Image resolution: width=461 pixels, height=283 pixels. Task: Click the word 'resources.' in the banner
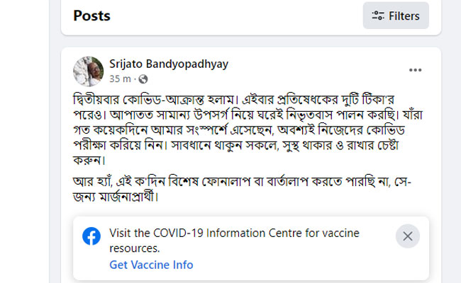point(135,248)
